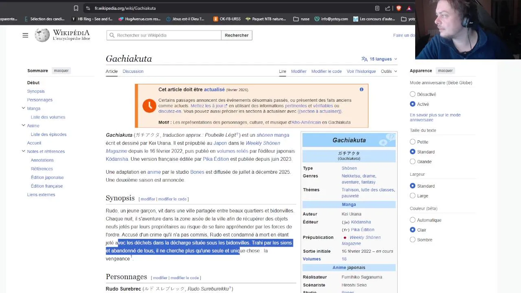Viewport: 521px width, 293px height.
Task: Click 'Liste des épisodes' in Sommaire
Action: point(48,134)
